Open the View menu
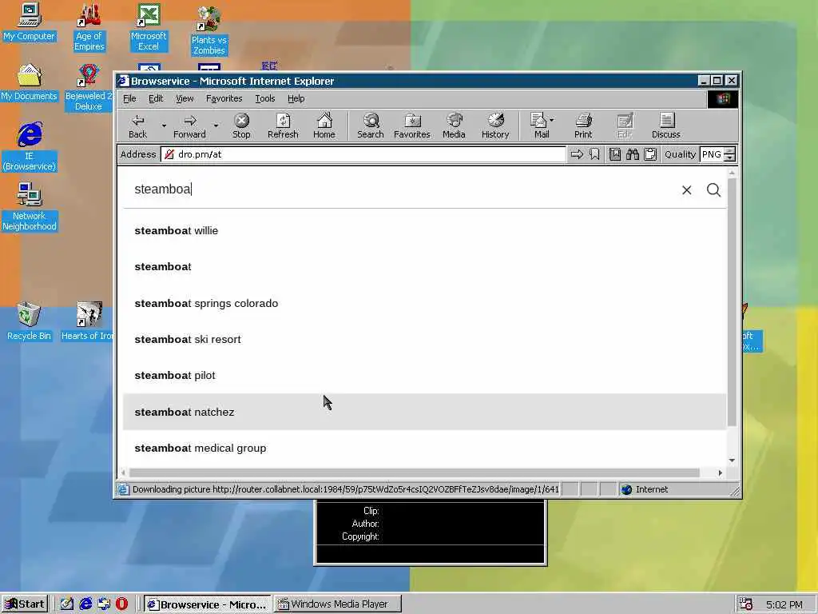The height and width of the screenshot is (614, 818). pos(185,98)
